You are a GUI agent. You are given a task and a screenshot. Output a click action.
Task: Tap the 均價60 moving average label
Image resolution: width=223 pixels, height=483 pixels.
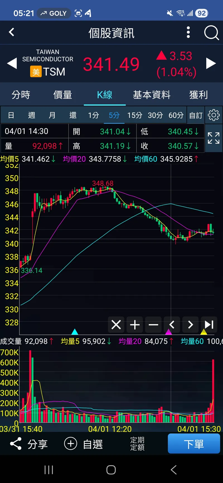(x=146, y=159)
